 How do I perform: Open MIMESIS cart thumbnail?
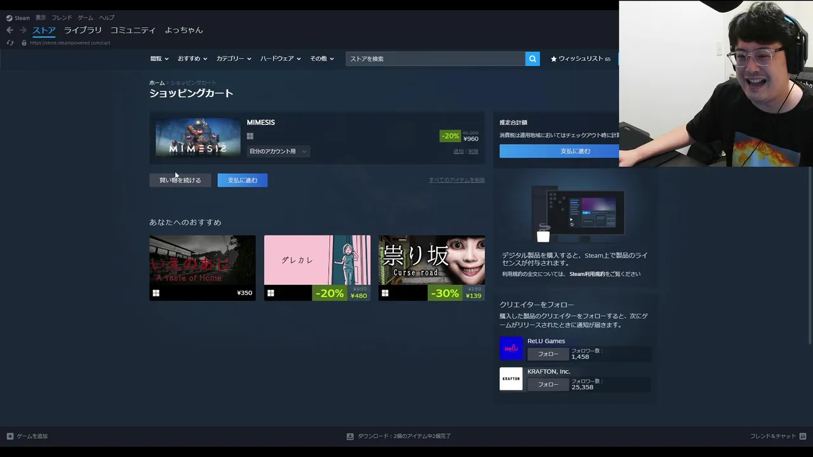pyautogui.click(x=198, y=138)
